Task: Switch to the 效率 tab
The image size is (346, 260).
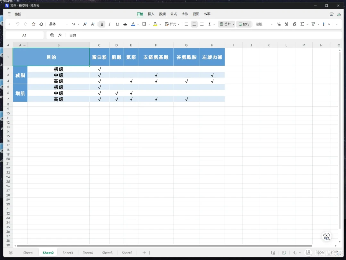Action: pos(207,14)
